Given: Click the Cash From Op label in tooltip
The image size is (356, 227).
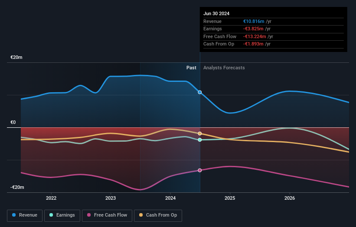Looking at the screenshot, I should (219, 44).
